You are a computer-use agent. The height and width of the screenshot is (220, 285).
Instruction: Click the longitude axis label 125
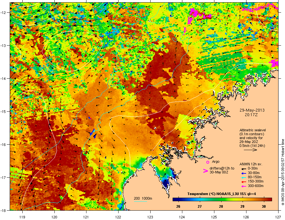coord(214,217)
